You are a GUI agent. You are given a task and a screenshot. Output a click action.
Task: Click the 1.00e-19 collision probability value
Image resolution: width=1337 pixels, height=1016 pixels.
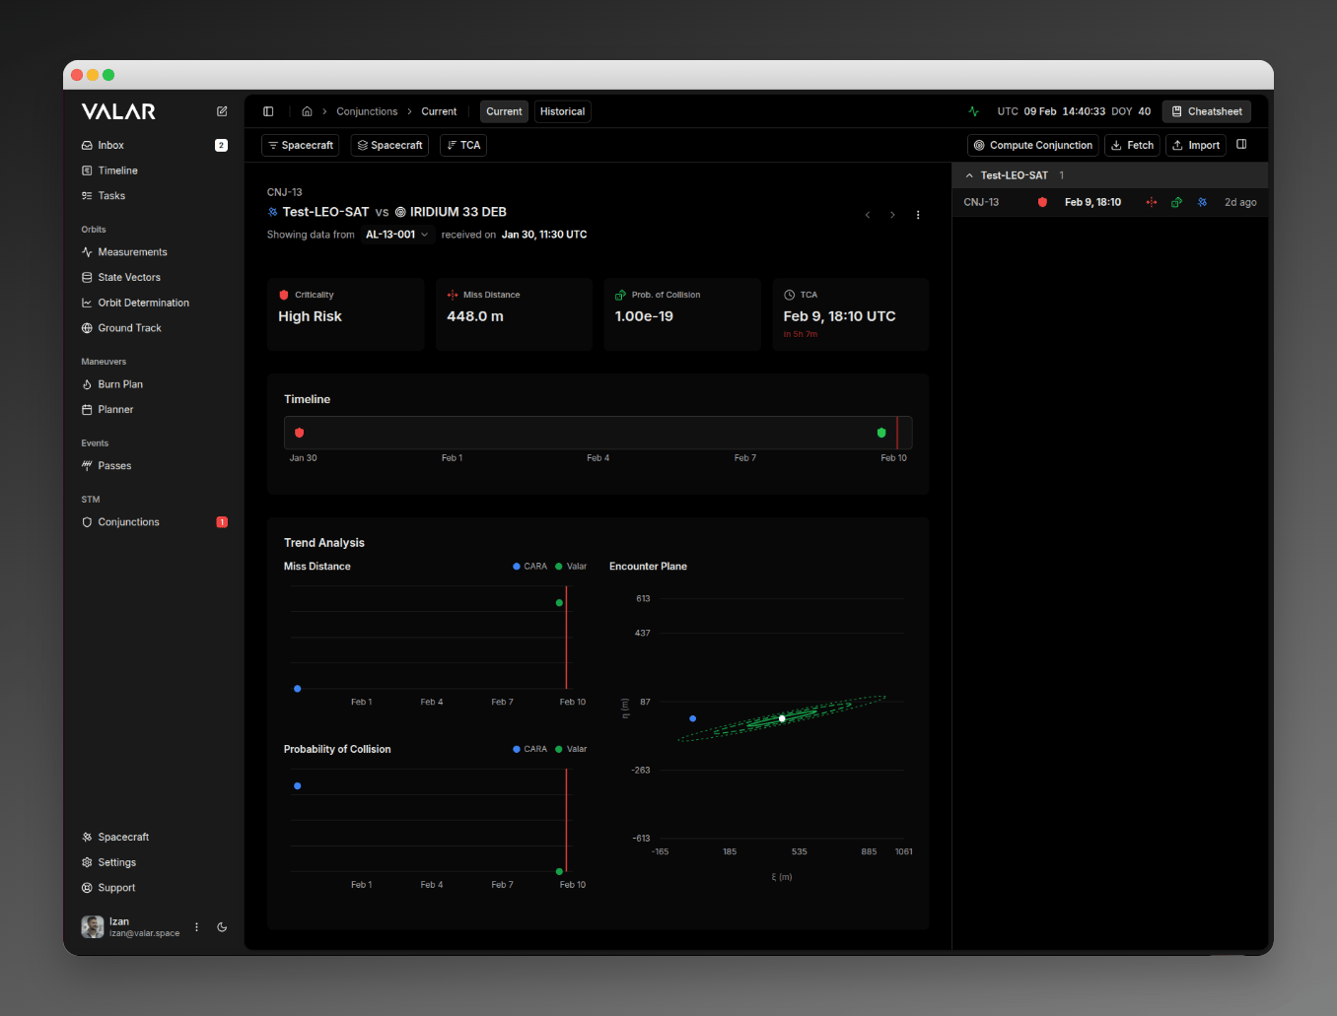(x=644, y=316)
